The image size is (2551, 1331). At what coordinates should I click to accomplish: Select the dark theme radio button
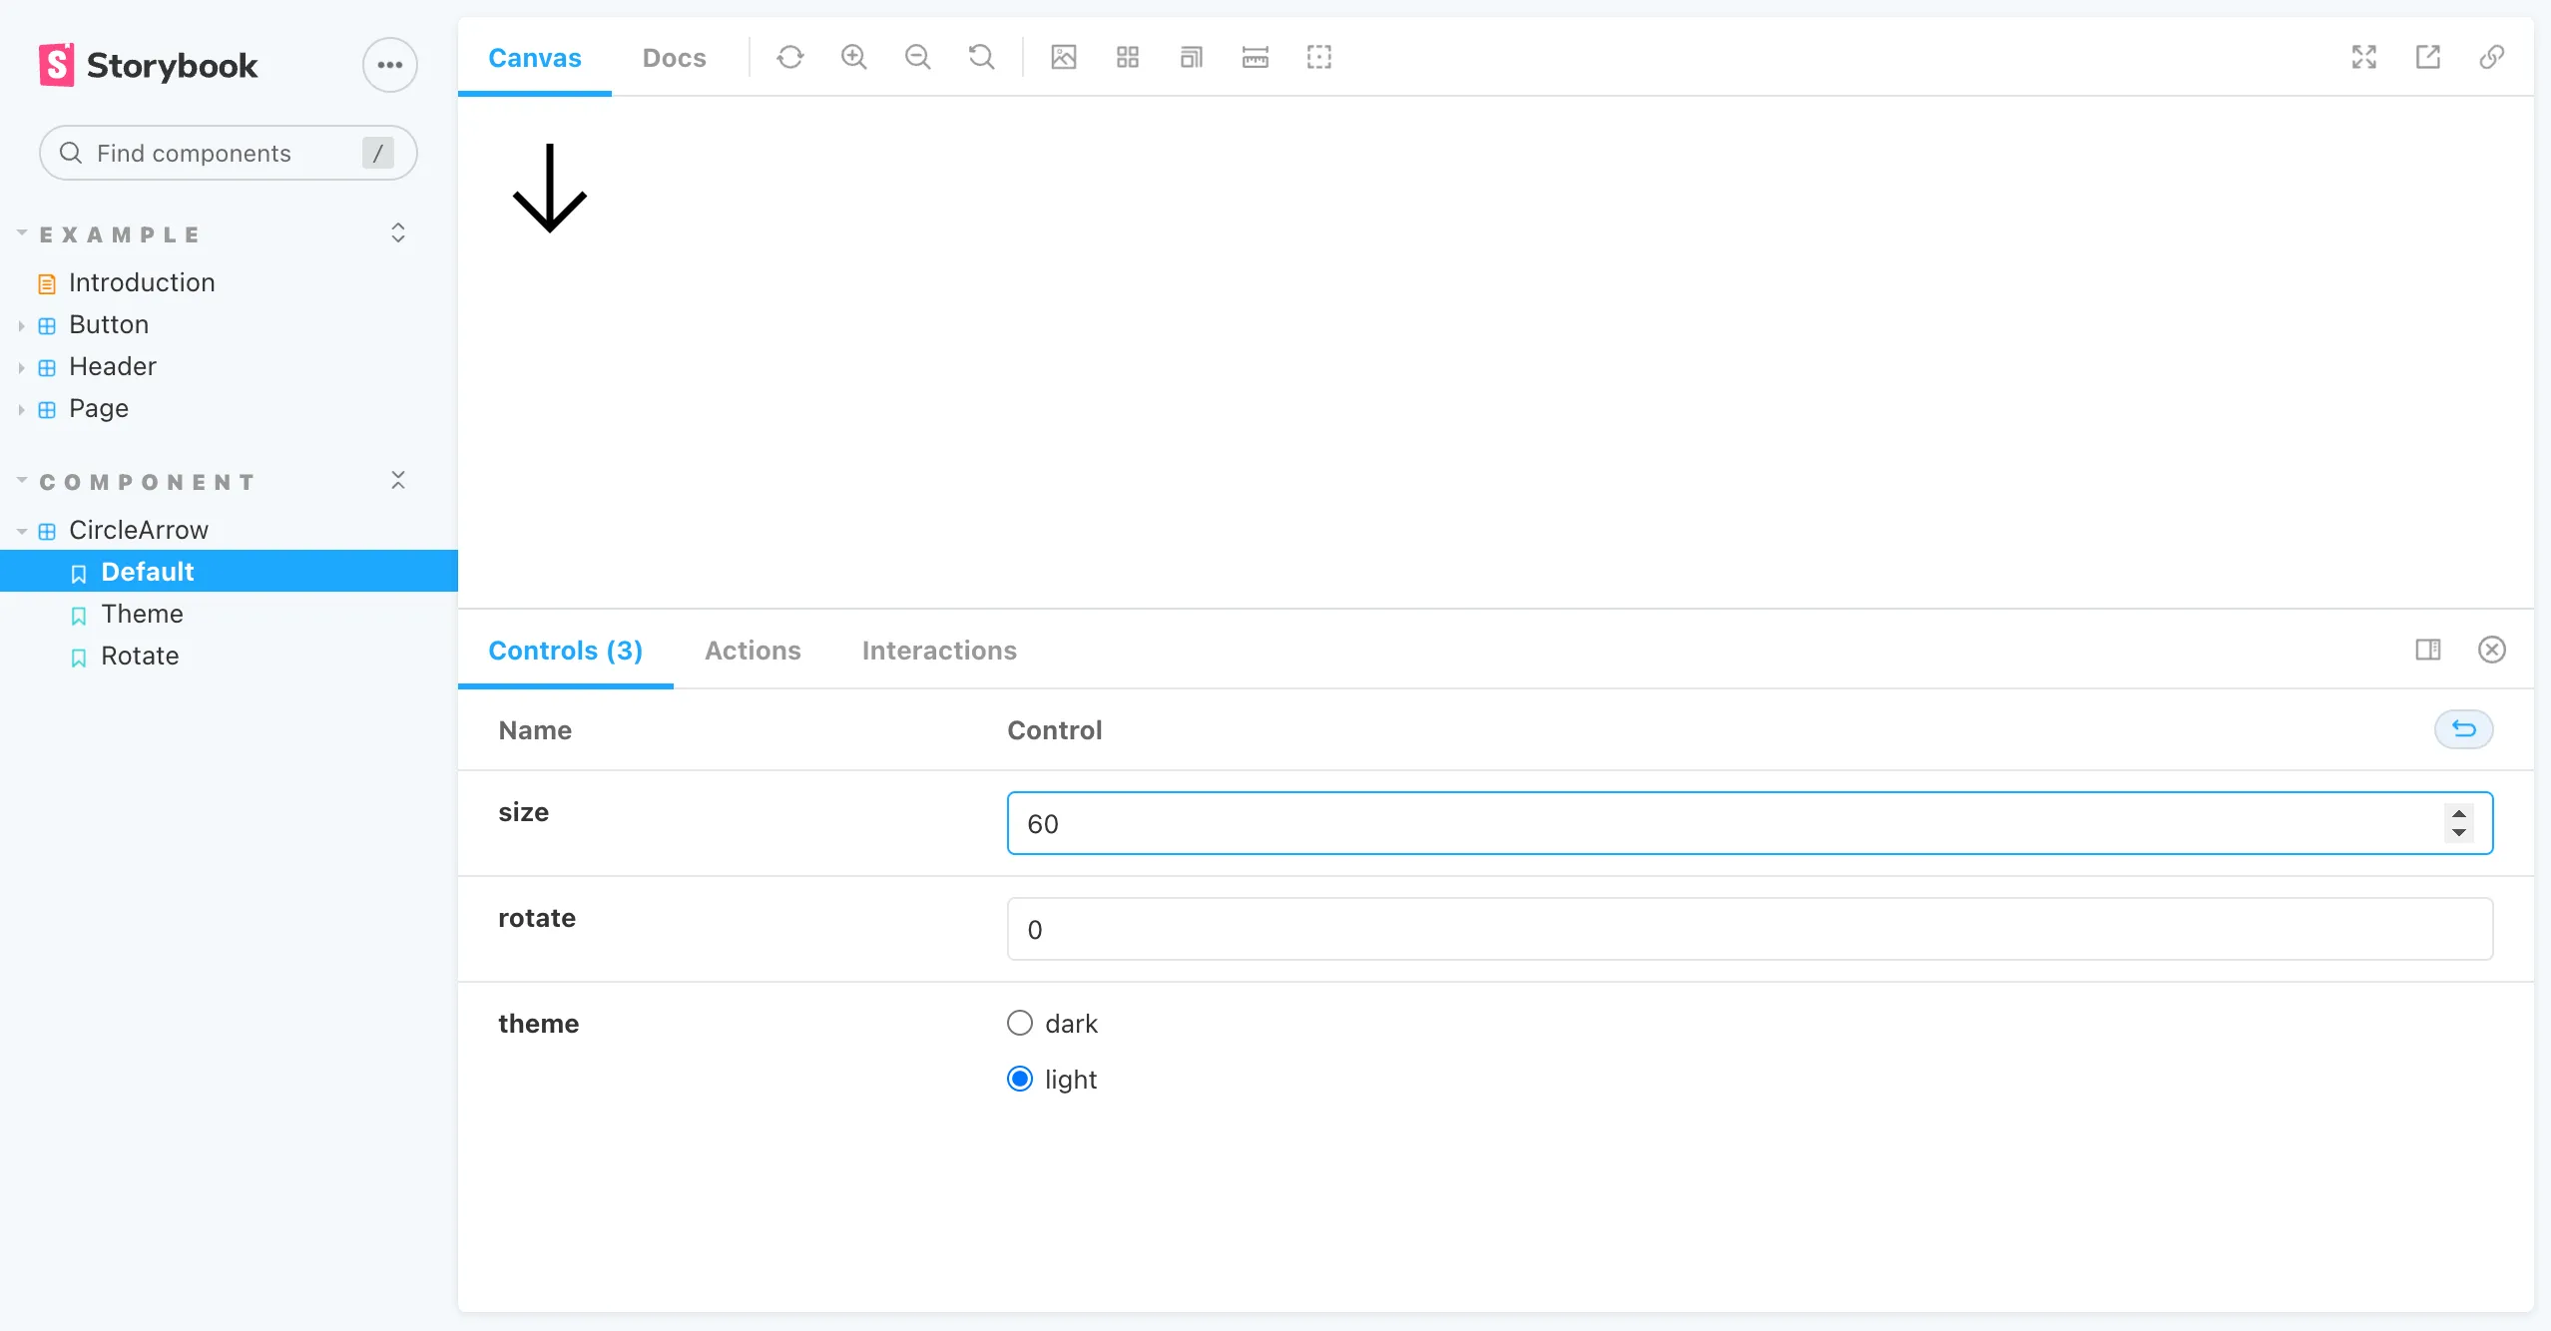[x=1020, y=1023]
